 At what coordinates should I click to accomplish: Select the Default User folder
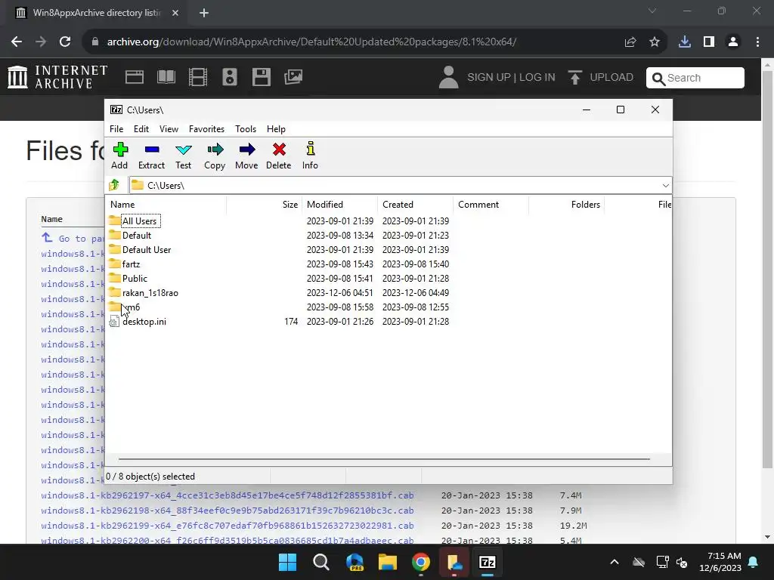pos(147,249)
